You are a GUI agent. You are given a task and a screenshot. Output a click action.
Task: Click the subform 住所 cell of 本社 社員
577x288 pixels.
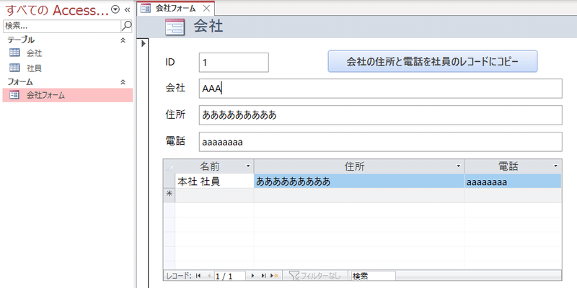click(x=358, y=181)
